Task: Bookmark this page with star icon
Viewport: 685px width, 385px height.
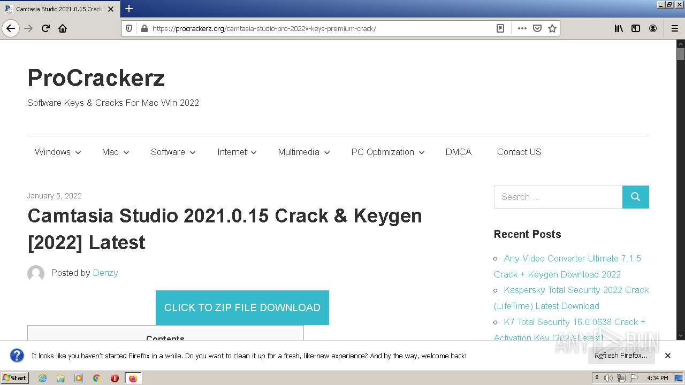Action: click(552, 28)
